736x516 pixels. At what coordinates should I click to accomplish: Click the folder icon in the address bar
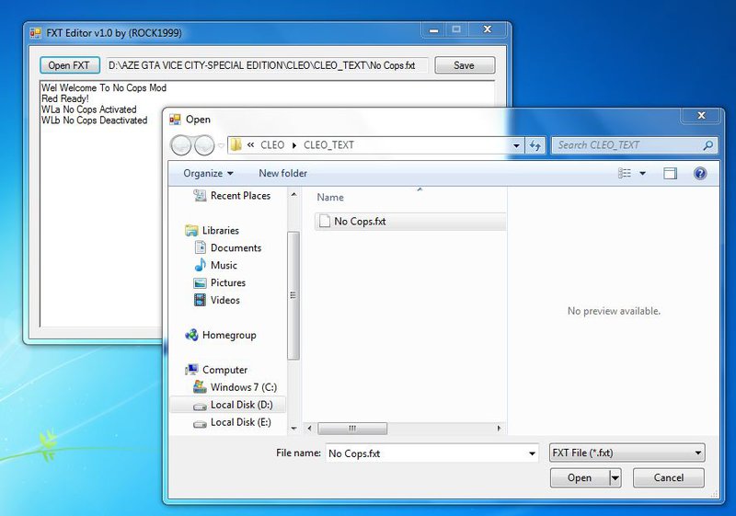(236, 145)
